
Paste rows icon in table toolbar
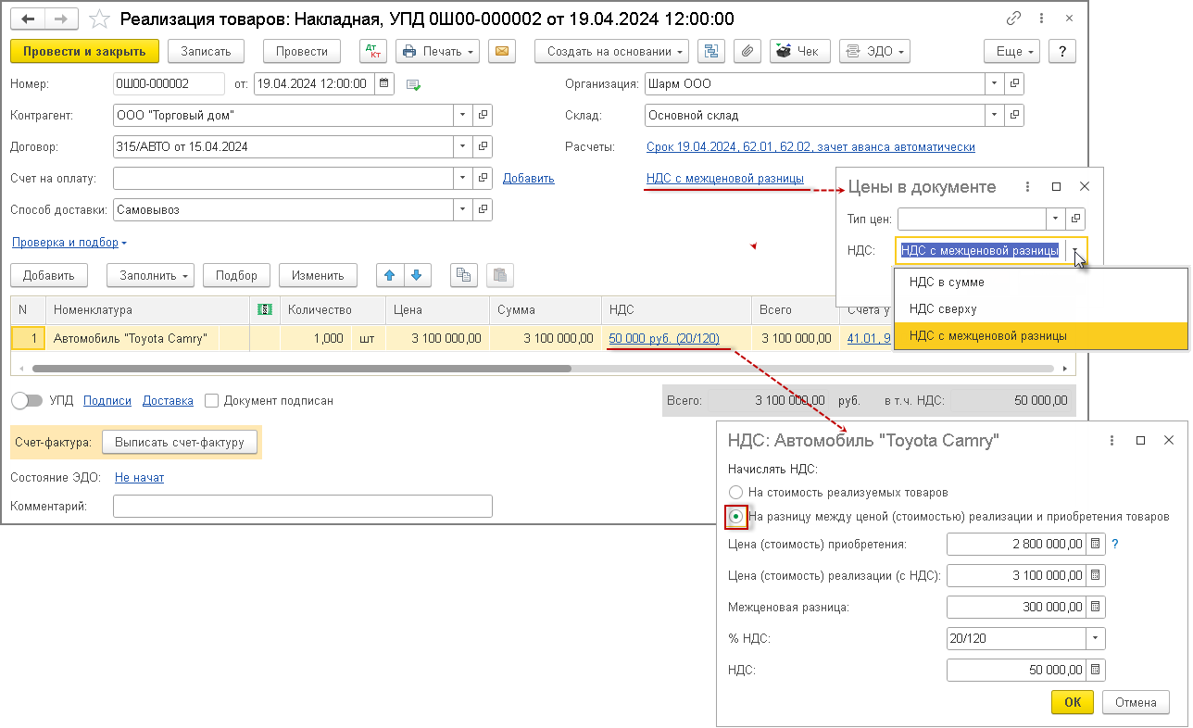coord(499,275)
